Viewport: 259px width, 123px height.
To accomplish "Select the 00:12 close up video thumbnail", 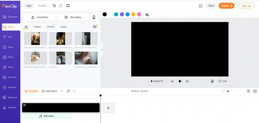I will point(86,58).
